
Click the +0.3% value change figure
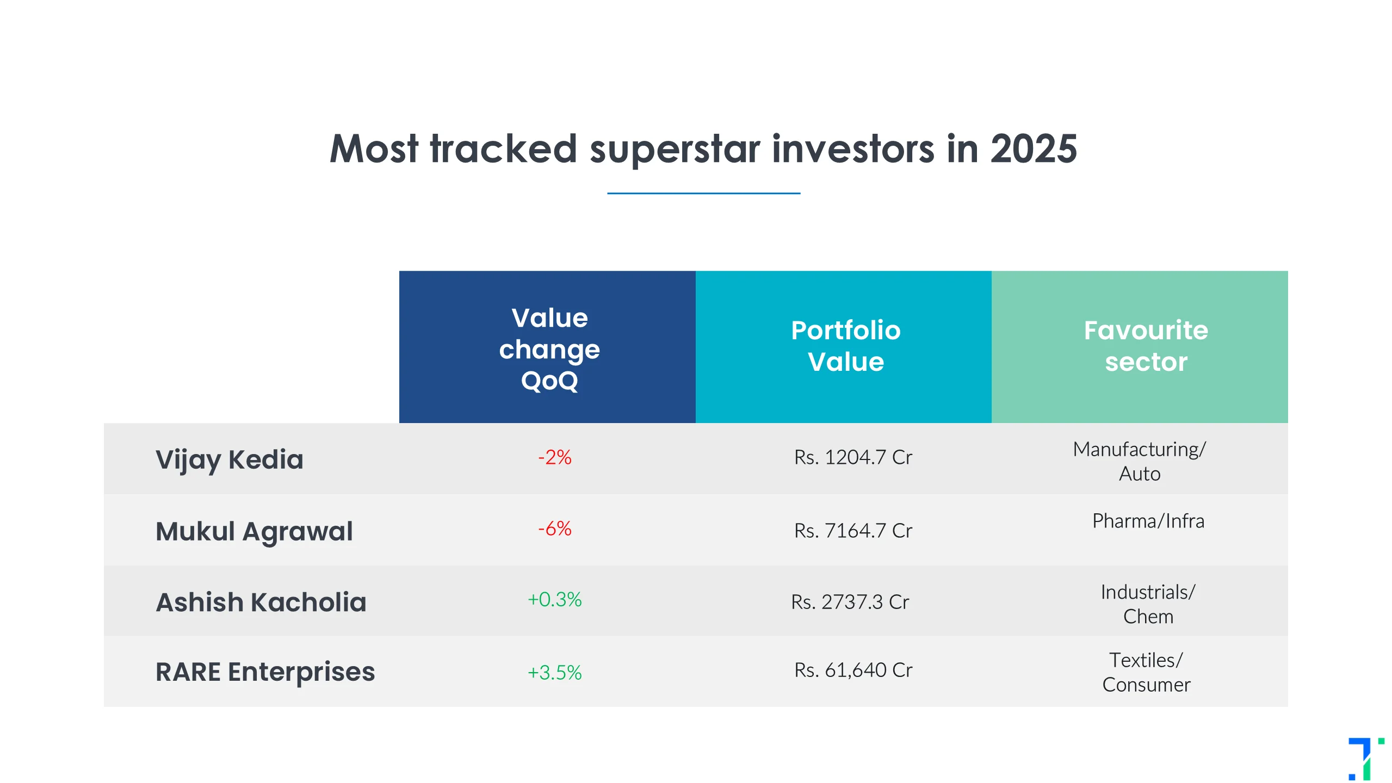click(x=554, y=600)
